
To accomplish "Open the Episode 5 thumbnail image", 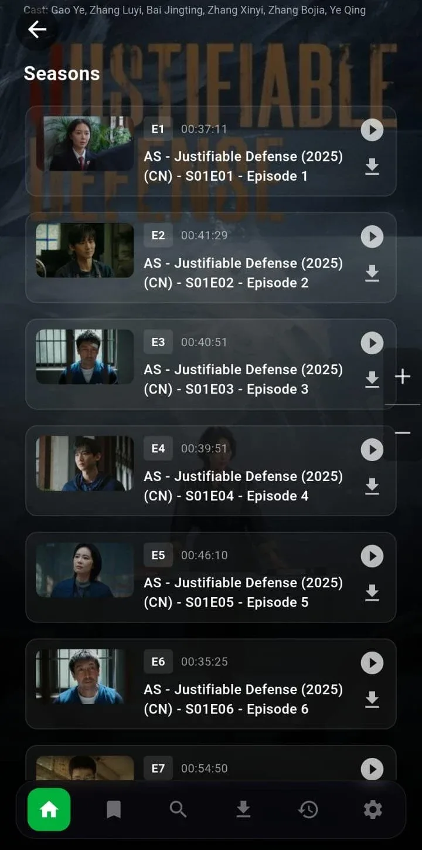I will pyautogui.click(x=85, y=570).
